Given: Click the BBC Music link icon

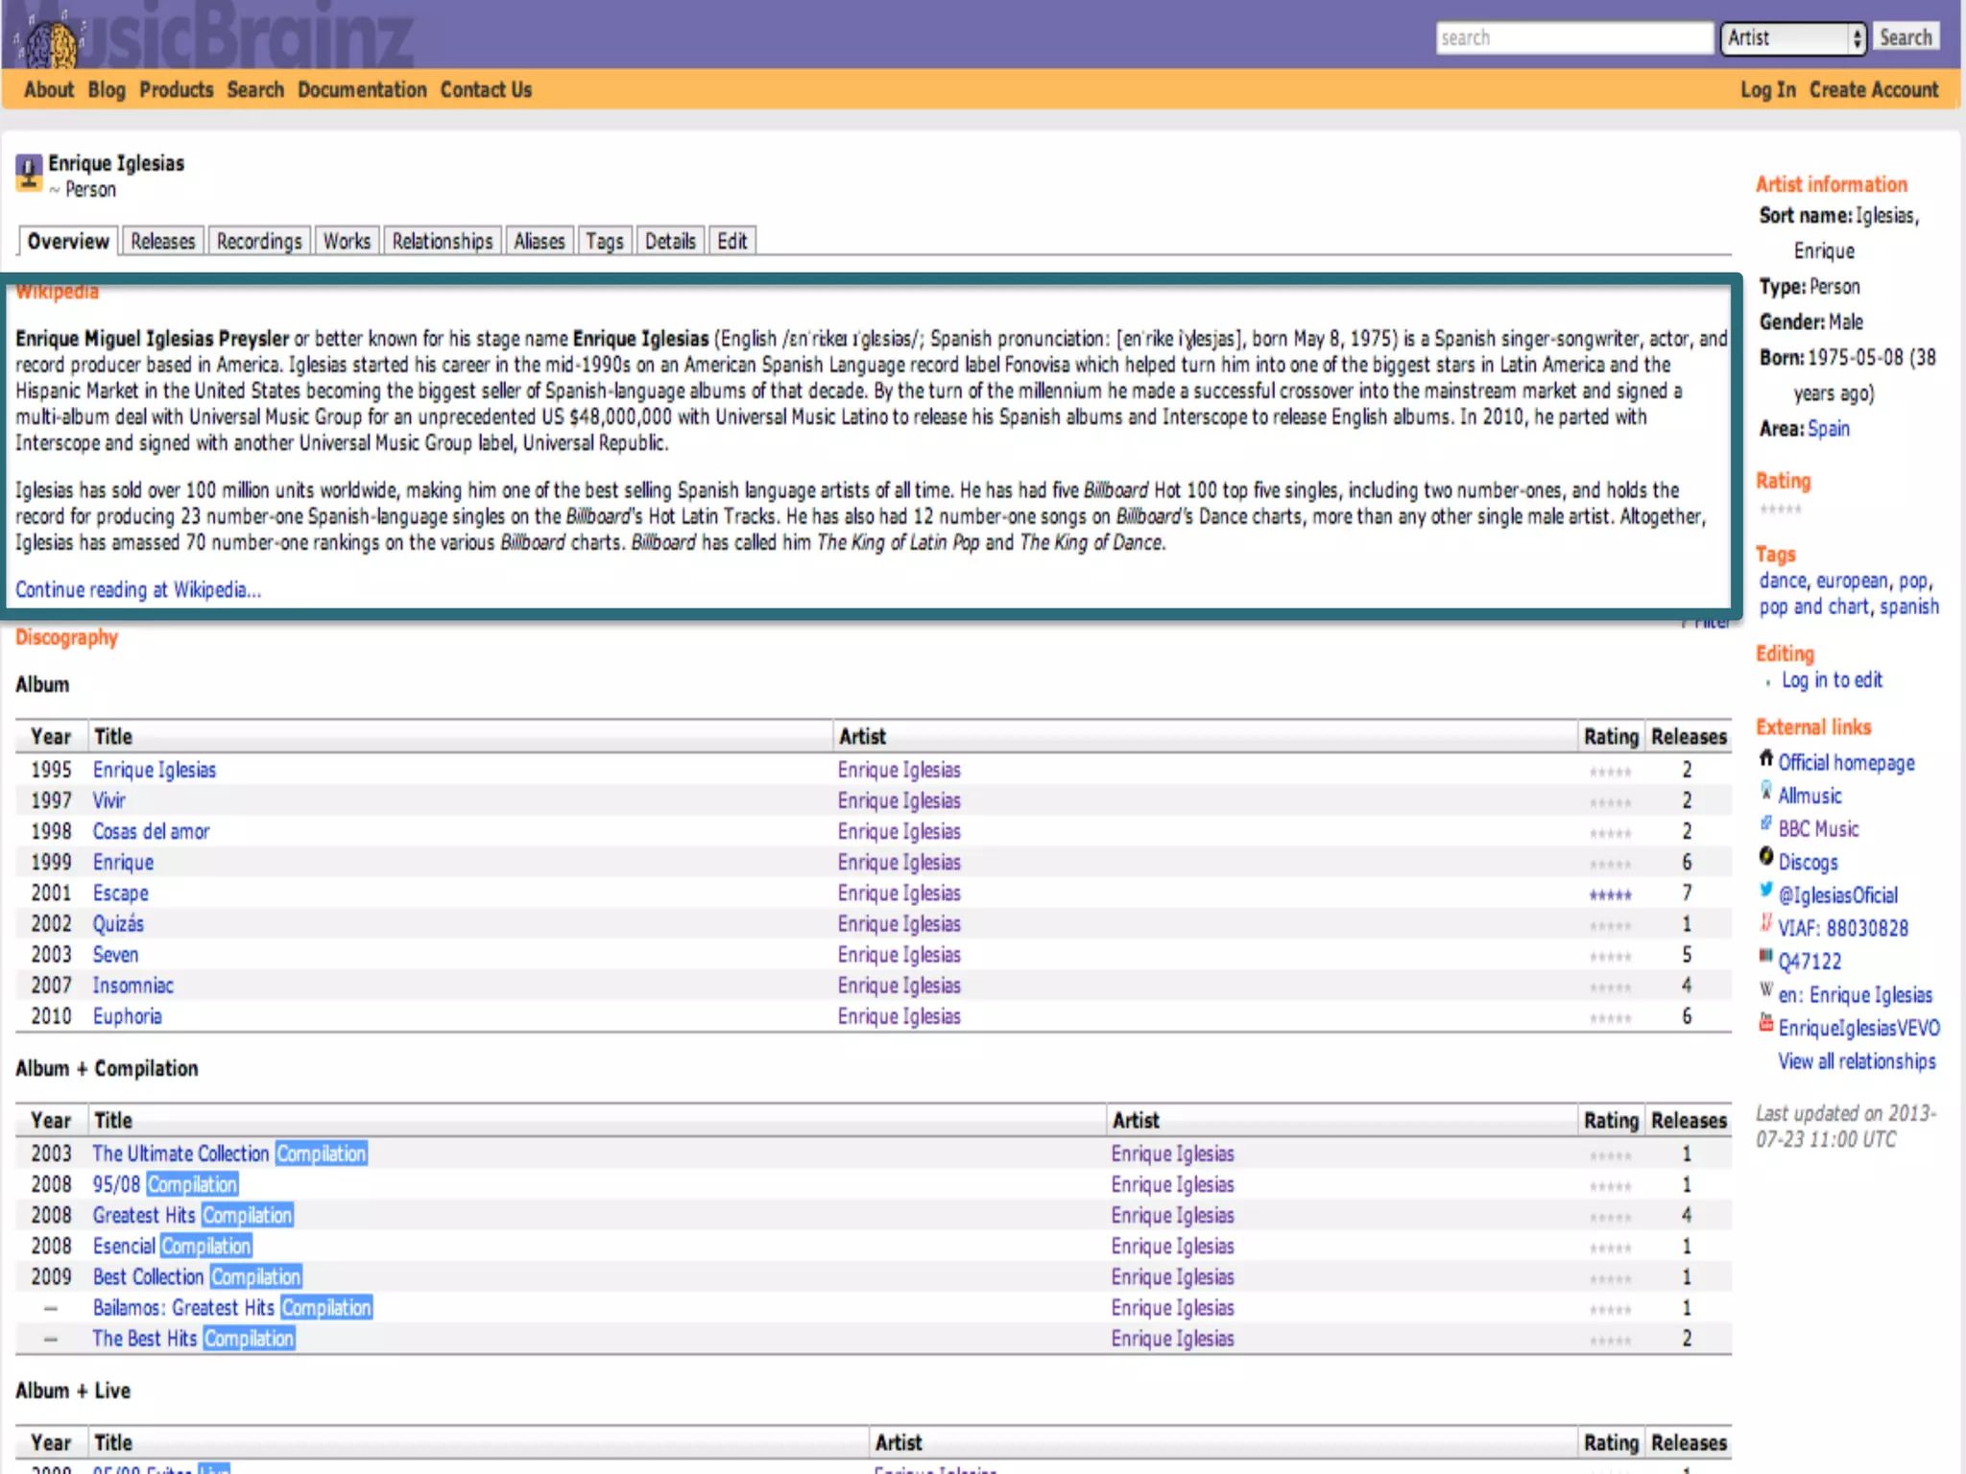Looking at the screenshot, I should click(x=1765, y=824).
